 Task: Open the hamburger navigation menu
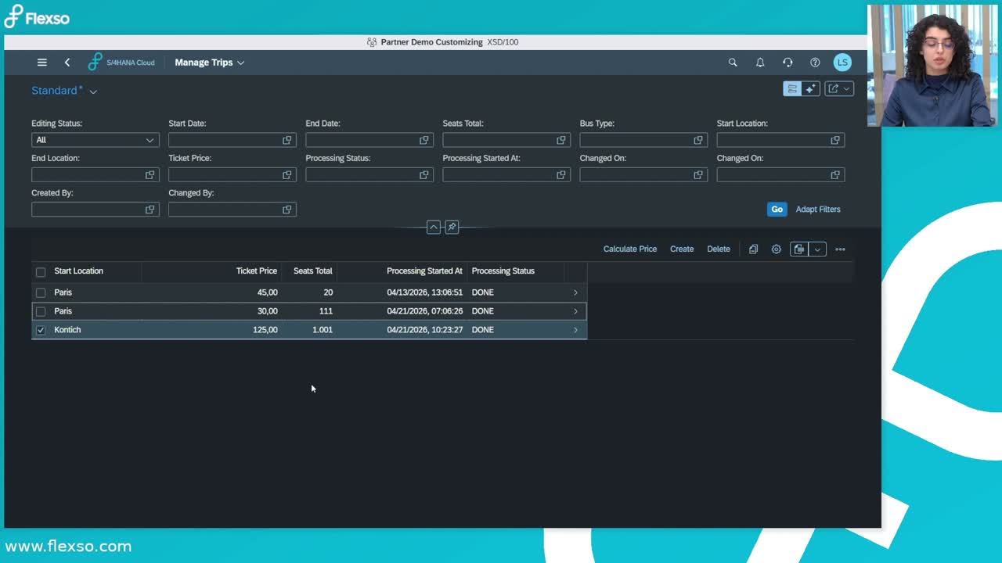(x=42, y=63)
